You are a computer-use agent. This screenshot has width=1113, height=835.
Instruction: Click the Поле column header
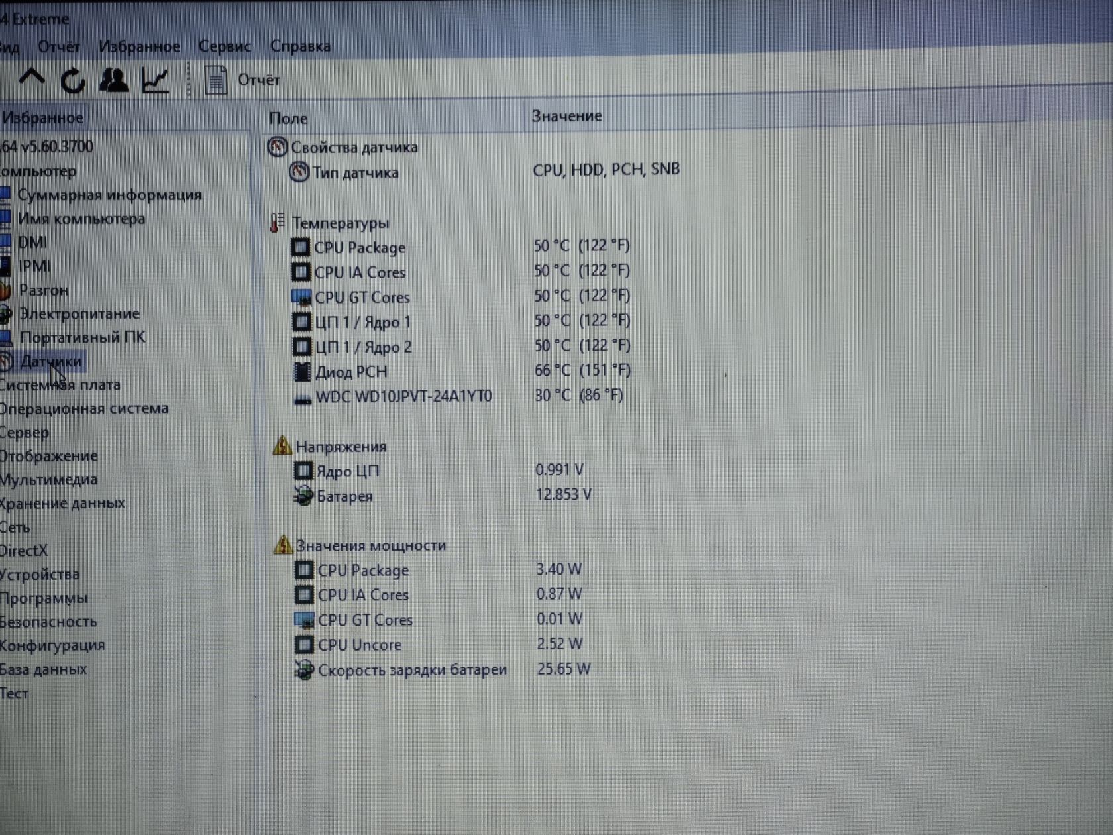[x=393, y=118]
